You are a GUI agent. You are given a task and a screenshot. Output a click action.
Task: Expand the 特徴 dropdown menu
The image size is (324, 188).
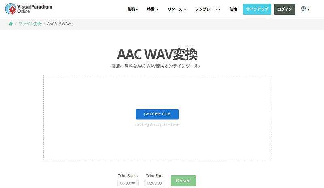(x=153, y=9)
